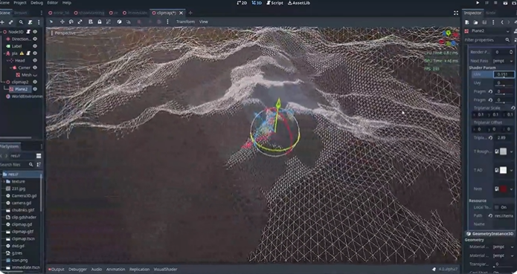Select the Move mode tool in viewport toolbar
Screen dimensions: 517x274
62,22
